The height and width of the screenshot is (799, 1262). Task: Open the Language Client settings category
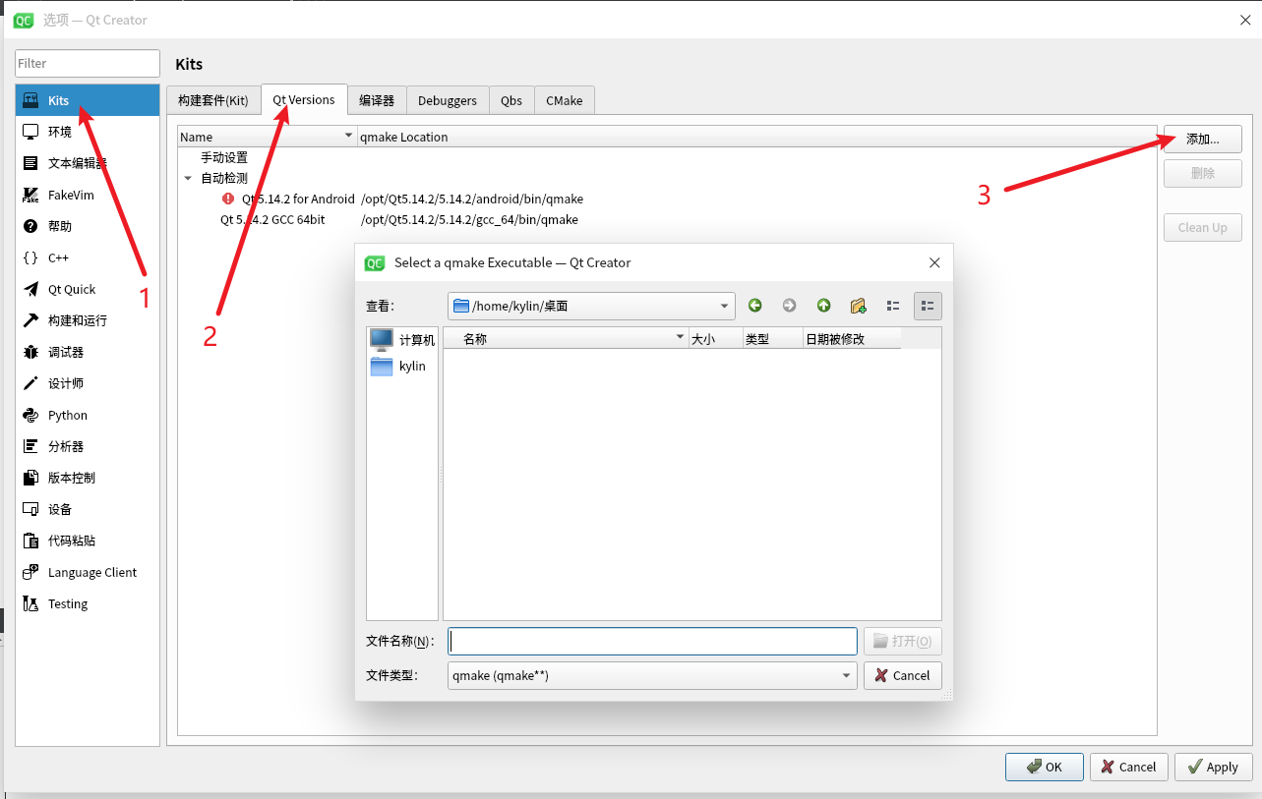point(88,572)
